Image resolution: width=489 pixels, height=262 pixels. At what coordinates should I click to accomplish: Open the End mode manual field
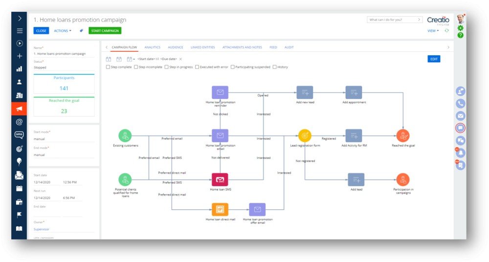point(64,154)
